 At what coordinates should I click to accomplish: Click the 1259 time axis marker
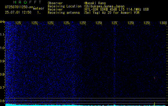[147, 23]
